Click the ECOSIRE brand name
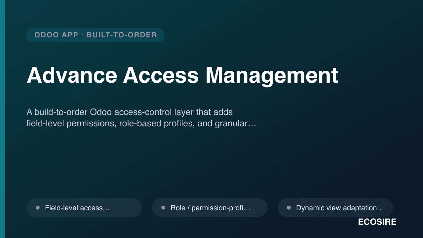 pyautogui.click(x=377, y=222)
